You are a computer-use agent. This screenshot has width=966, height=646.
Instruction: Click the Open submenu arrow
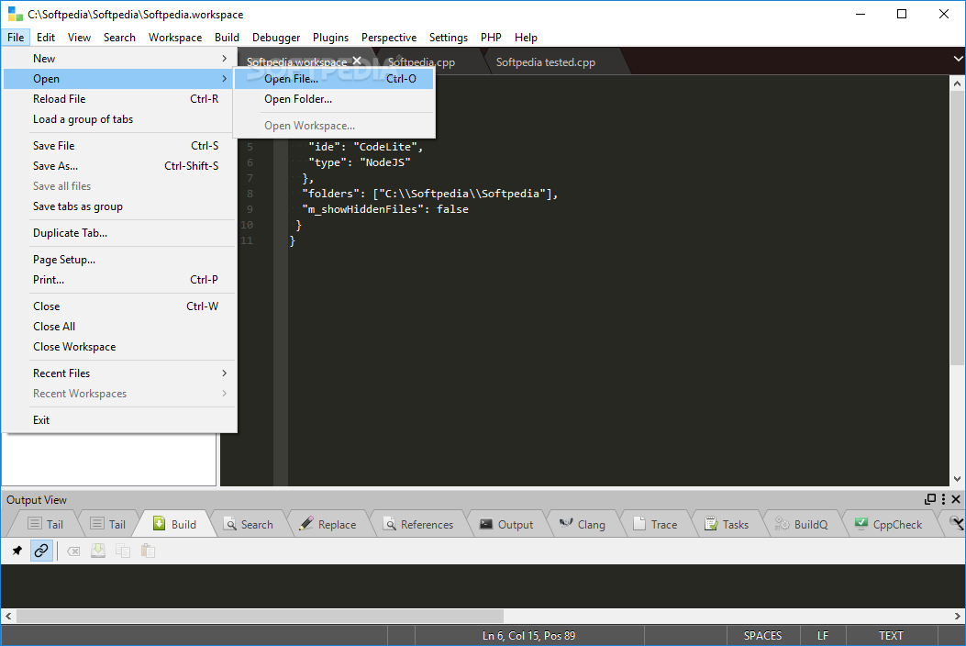224,78
